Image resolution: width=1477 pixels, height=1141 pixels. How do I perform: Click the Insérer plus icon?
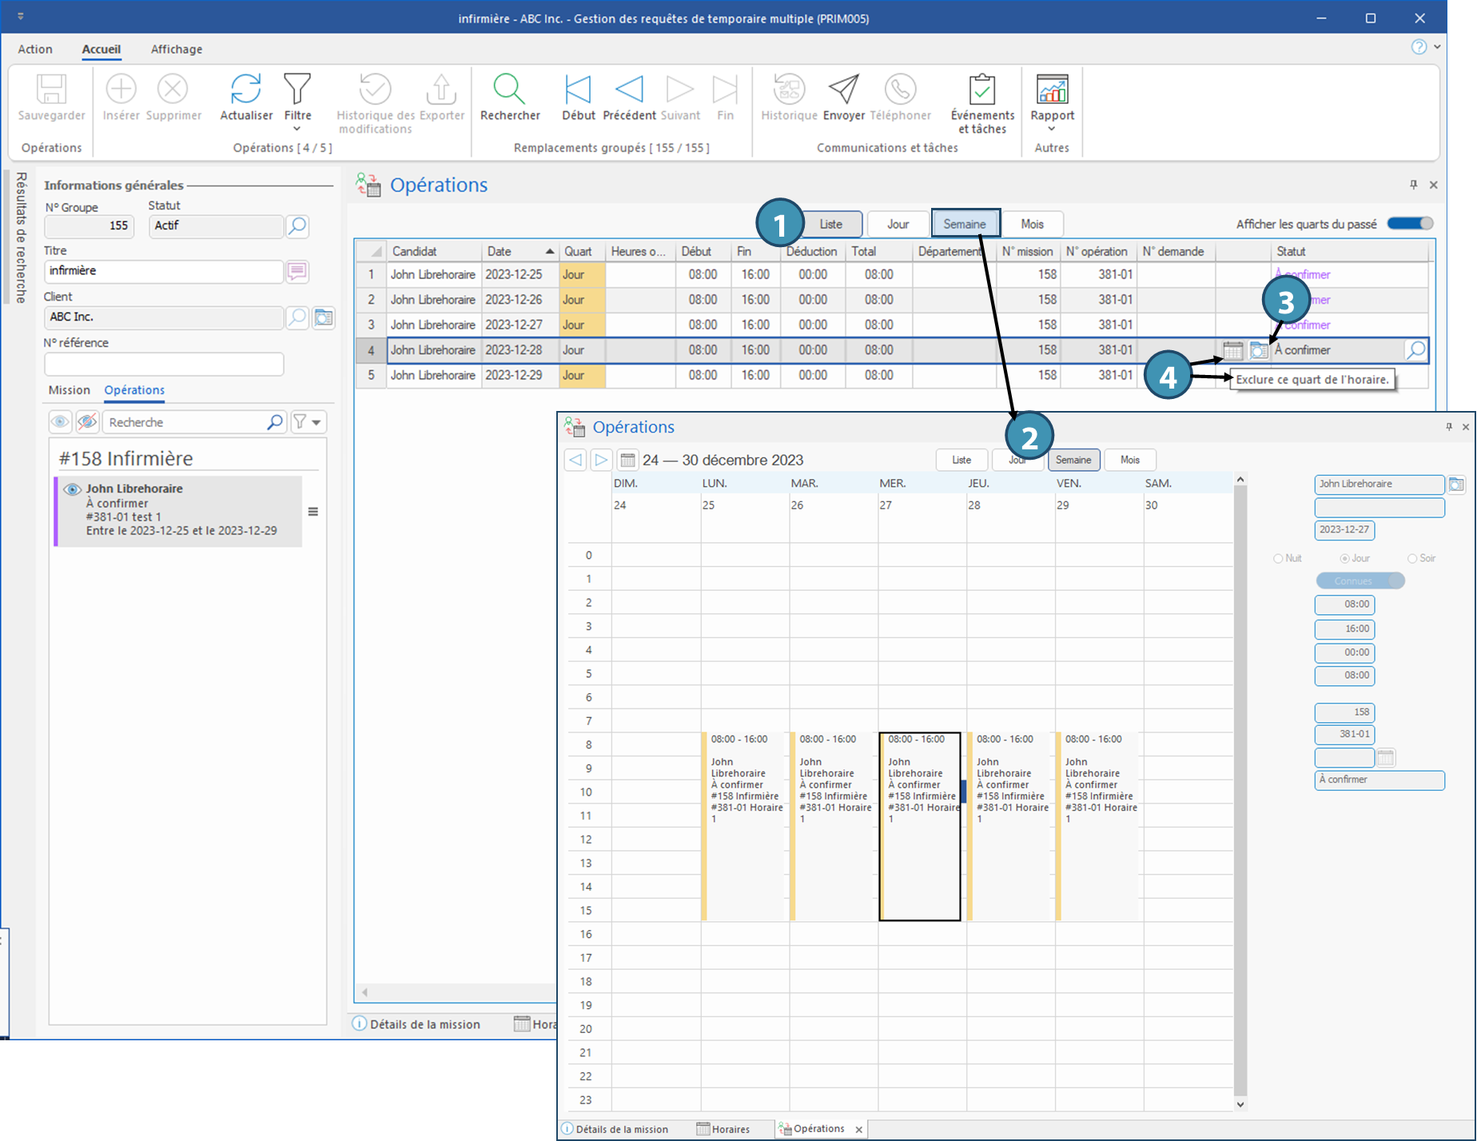(121, 89)
